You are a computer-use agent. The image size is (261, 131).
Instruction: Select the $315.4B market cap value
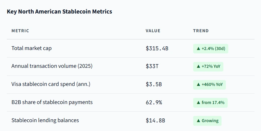tap(157, 48)
